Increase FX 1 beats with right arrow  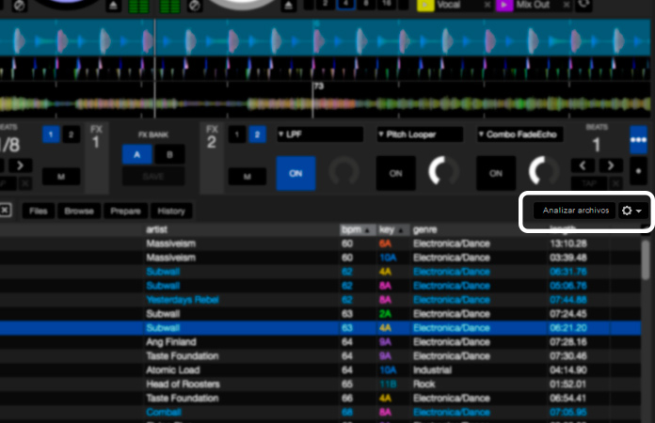coord(20,165)
